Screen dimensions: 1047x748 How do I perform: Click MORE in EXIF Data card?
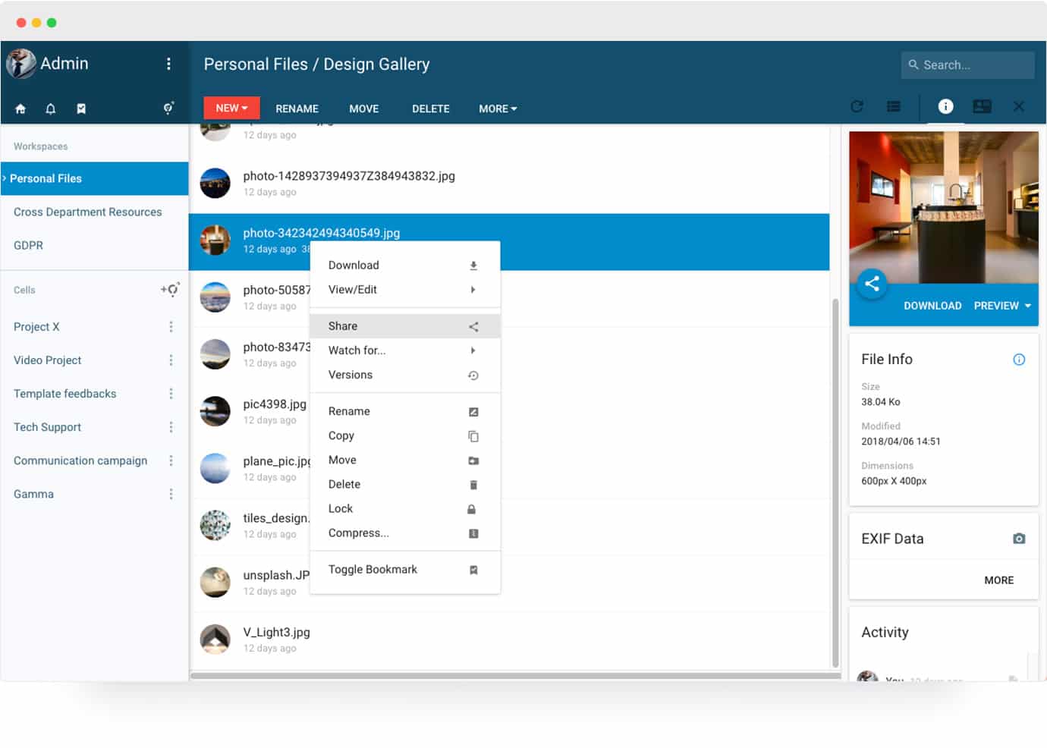coord(998,580)
